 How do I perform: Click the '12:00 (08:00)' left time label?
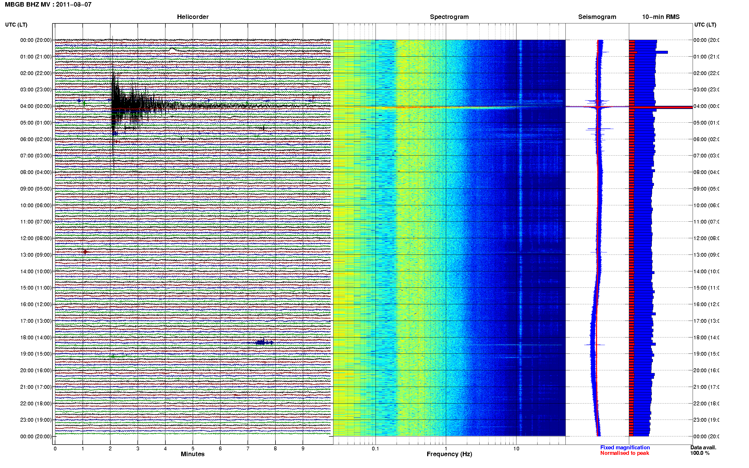[36, 238]
